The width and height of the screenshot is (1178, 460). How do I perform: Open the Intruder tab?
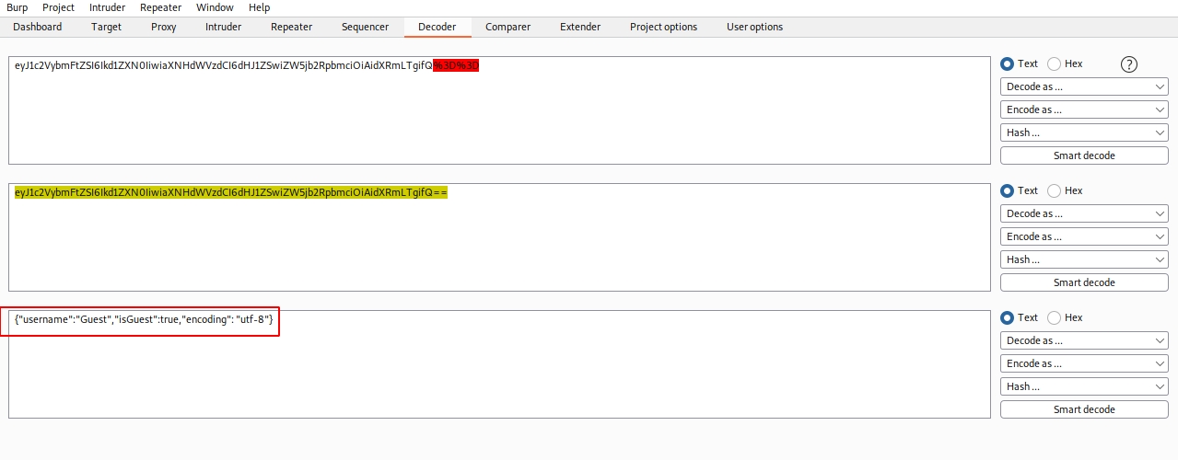223,27
